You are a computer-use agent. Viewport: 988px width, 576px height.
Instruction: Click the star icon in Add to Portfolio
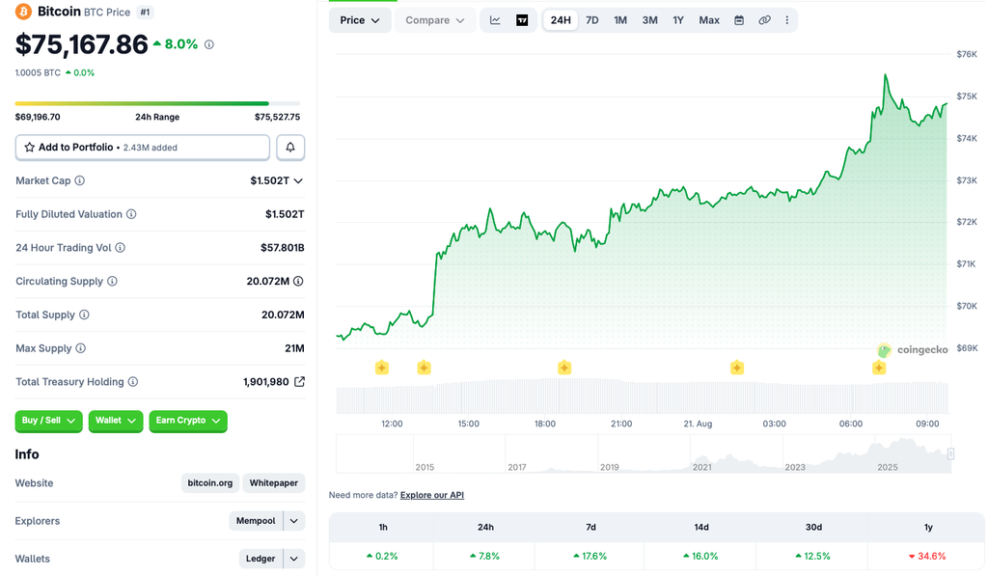coord(29,147)
